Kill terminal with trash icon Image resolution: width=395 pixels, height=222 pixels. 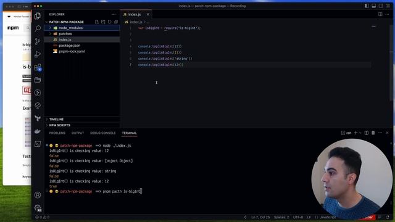[x=373, y=133]
